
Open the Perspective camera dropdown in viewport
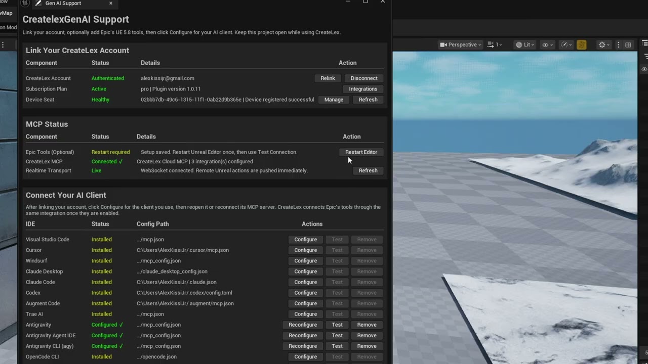point(460,44)
